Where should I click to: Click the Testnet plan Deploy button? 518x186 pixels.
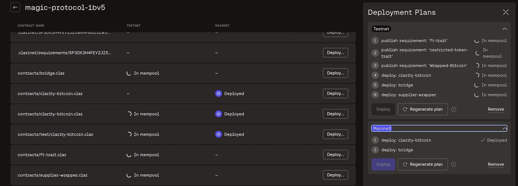click(383, 109)
